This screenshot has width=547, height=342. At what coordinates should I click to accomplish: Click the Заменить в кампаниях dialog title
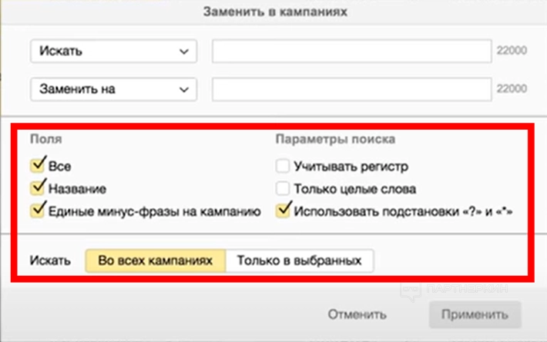tap(273, 12)
